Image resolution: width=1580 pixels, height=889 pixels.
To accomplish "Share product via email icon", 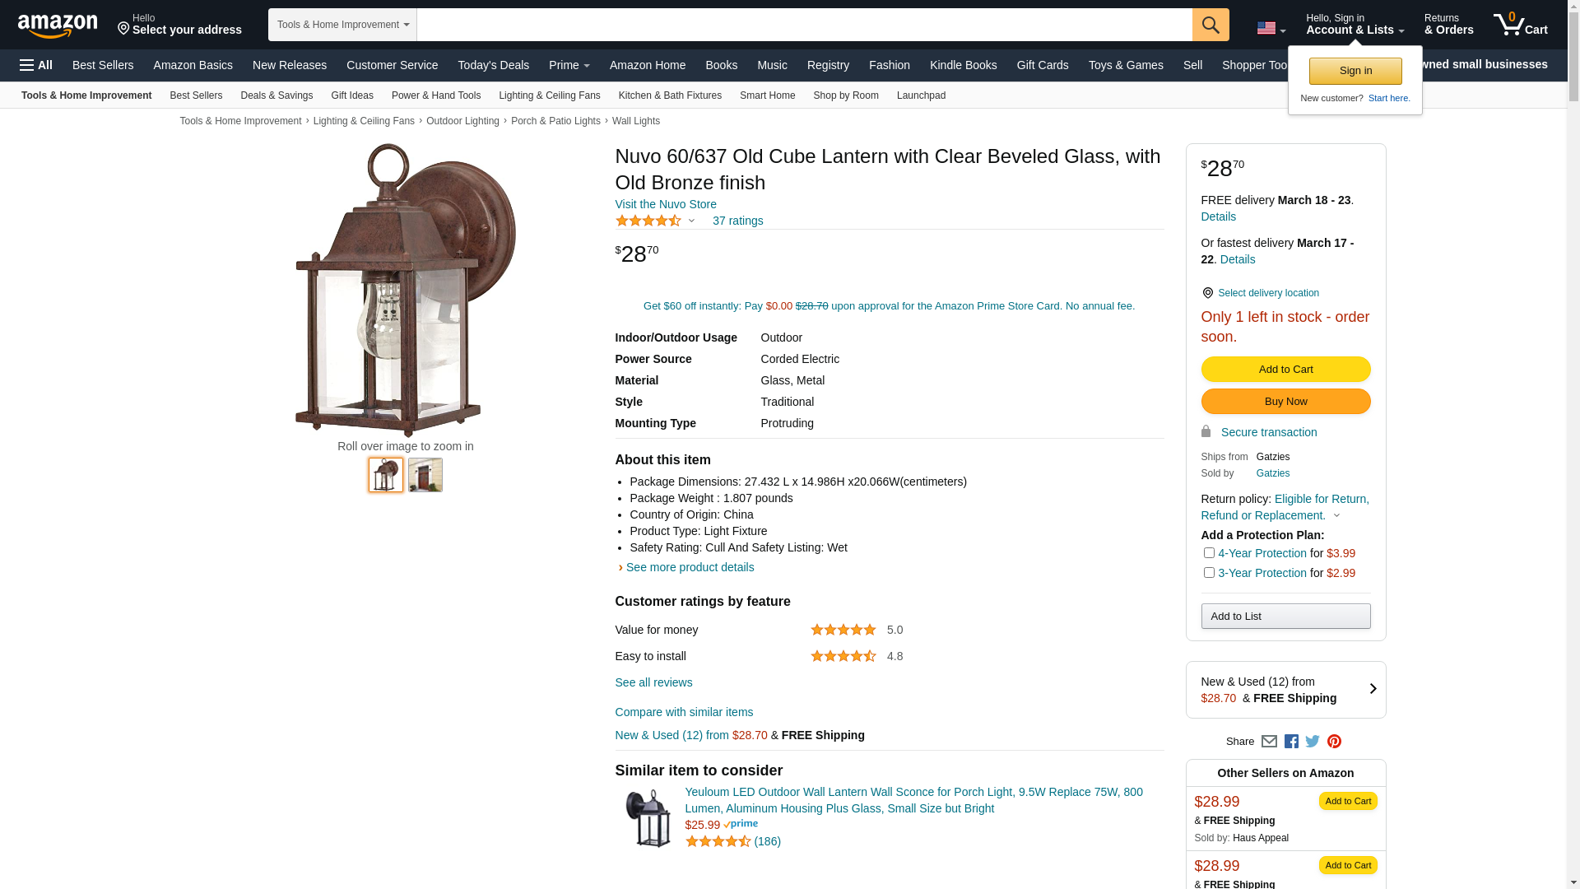I will (1269, 742).
